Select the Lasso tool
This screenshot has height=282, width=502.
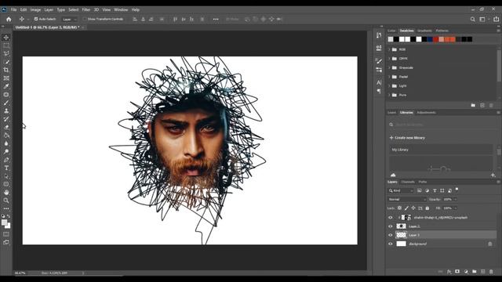click(x=6, y=54)
